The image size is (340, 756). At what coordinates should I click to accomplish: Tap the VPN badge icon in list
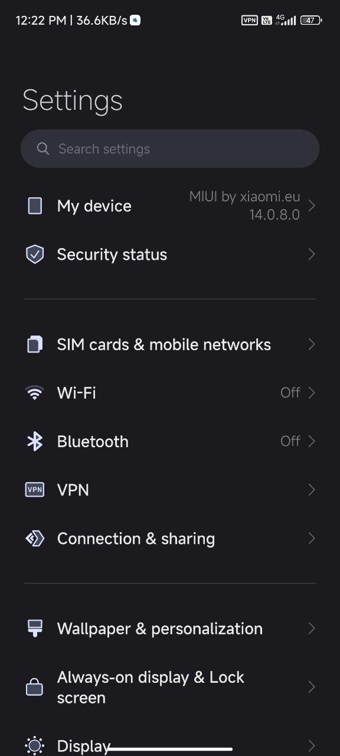point(35,490)
